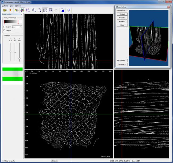The image size is (173, 163).
Task: Enable the Inverse checkbox
Action: [x=4, y=27]
